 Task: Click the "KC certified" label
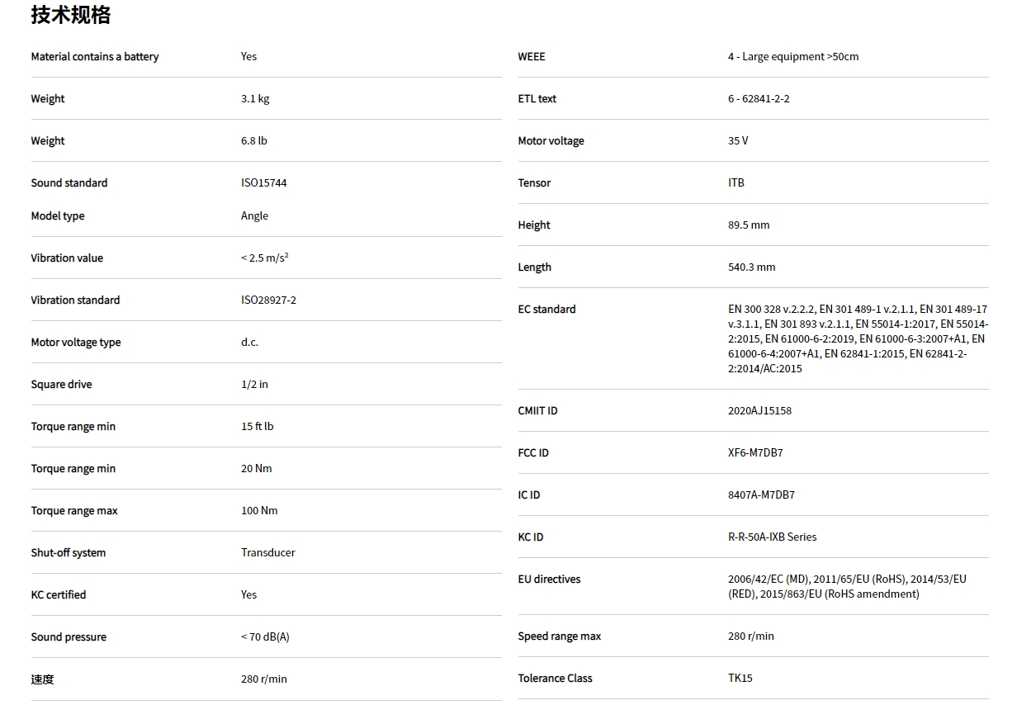59,595
